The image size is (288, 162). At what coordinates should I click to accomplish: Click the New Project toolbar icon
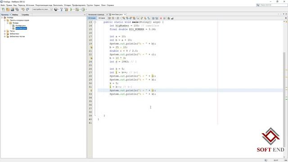[8, 9]
